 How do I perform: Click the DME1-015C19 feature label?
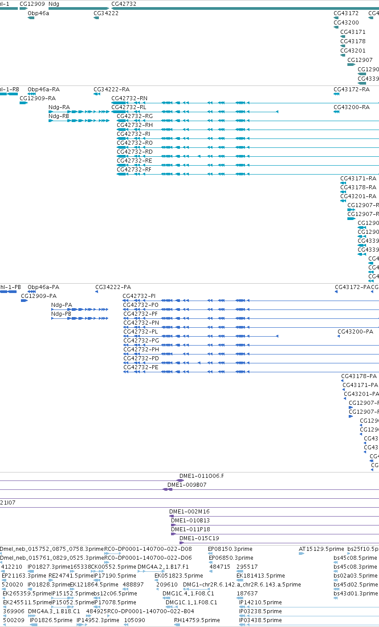pyautogui.click(x=199, y=538)
